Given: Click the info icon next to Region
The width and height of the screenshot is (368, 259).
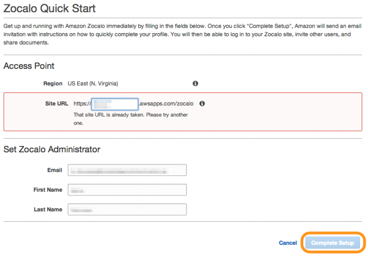Looking at the screenshot, I should click(195, 84).
